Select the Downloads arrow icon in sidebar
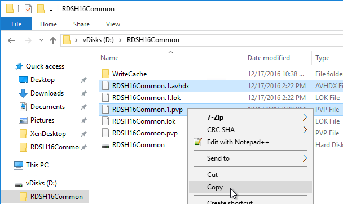343x204 pixels. click(x=23, y=93)
